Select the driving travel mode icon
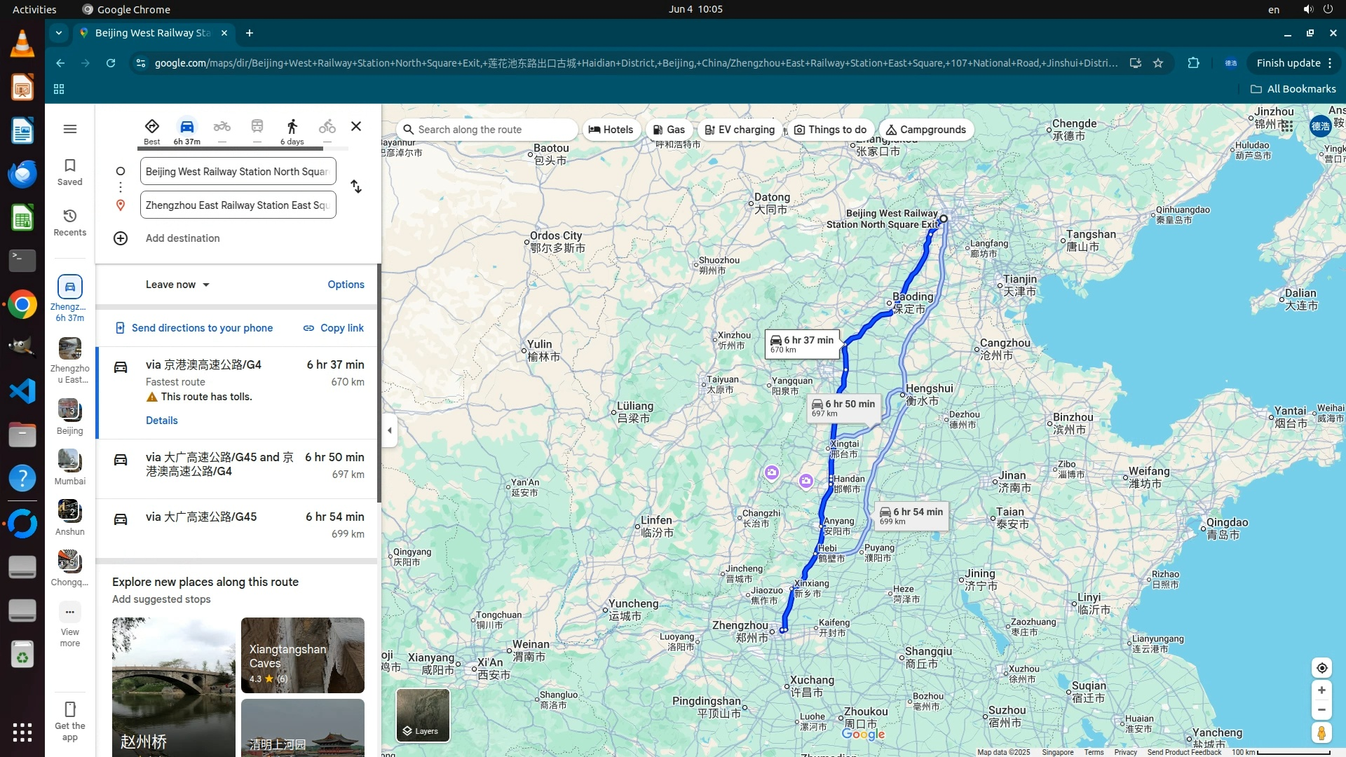 [186, 127]
